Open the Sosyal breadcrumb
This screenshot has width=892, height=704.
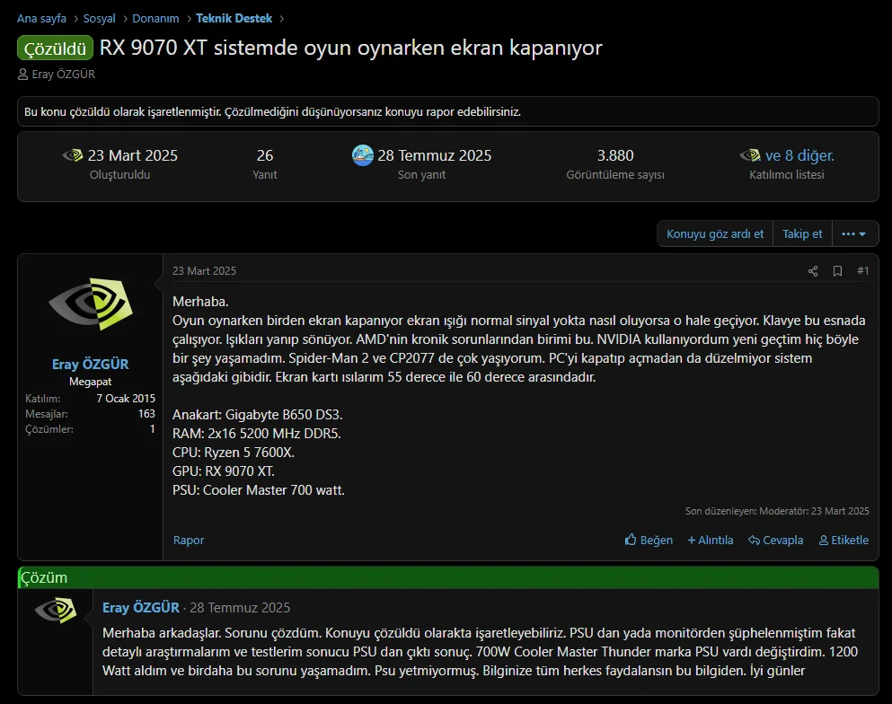pyautogui.click(x=99, y=18)
